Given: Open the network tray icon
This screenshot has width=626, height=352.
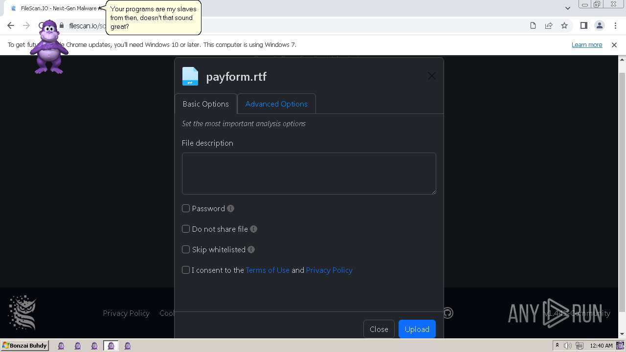Looking at the screenshot, I should [x=580, y=346].
